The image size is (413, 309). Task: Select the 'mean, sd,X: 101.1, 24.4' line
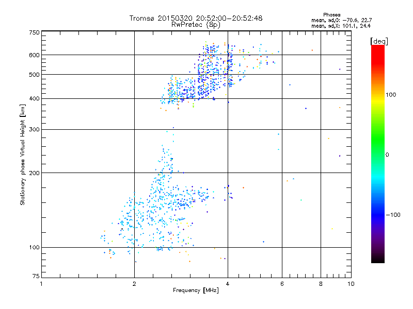click(x=341, y=26)
